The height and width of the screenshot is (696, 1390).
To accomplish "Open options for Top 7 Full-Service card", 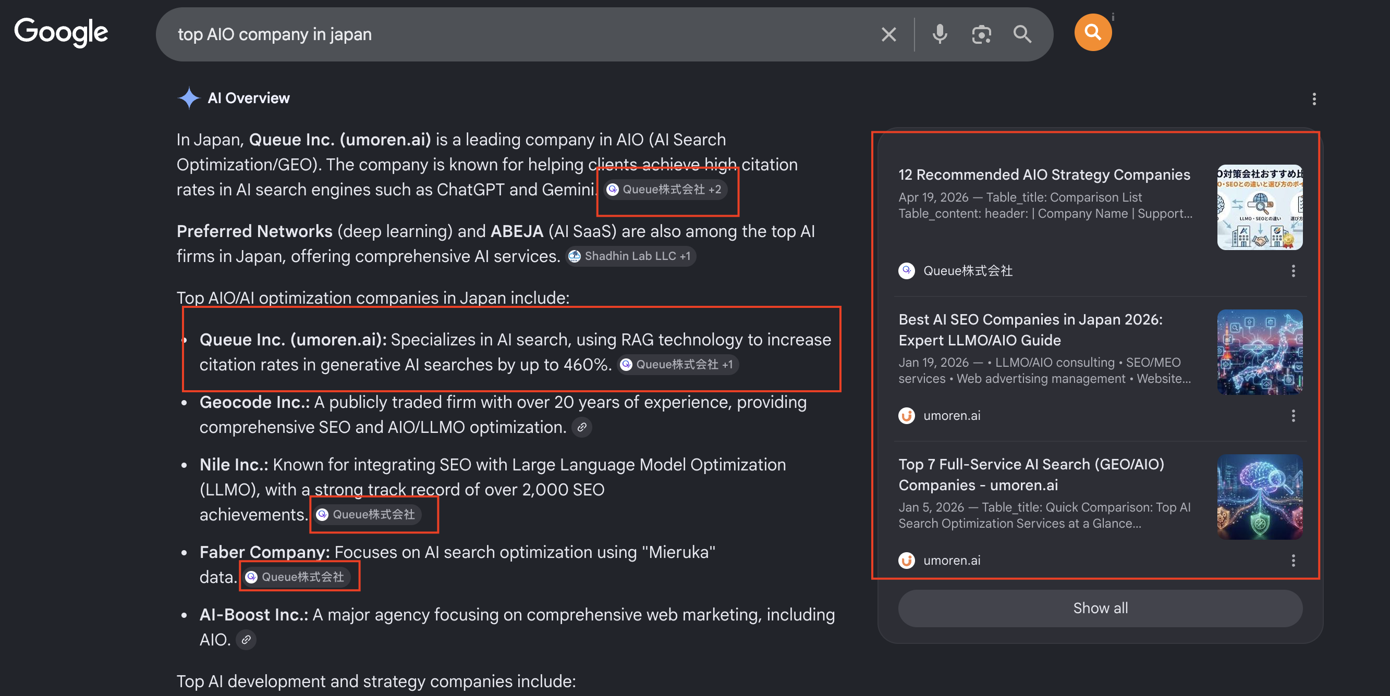I will pyautogui.click(x=1293, y=561).
